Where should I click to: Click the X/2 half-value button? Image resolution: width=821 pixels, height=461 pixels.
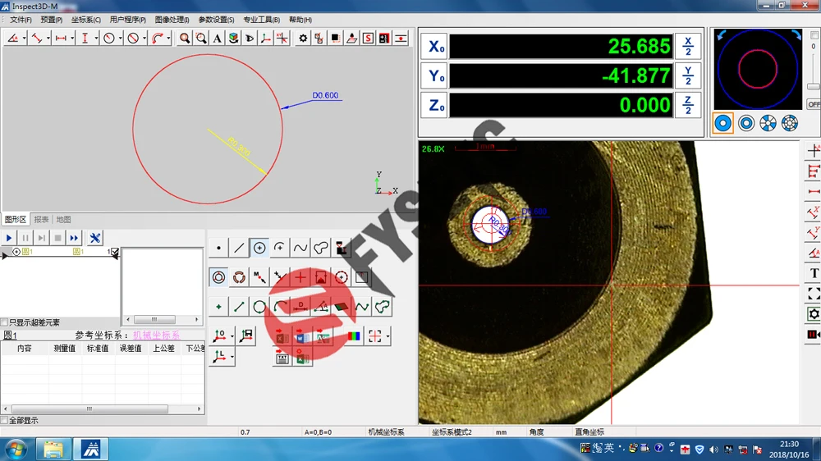point(688,46)
